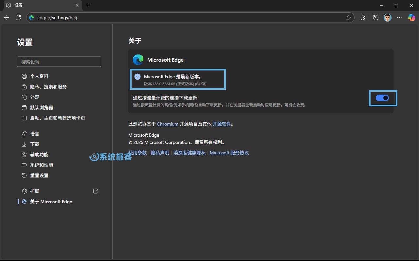The width and height of the screenshot is (419, 261).
Task: Open a new tab with plus icon
Action: [x=88, y=5]
